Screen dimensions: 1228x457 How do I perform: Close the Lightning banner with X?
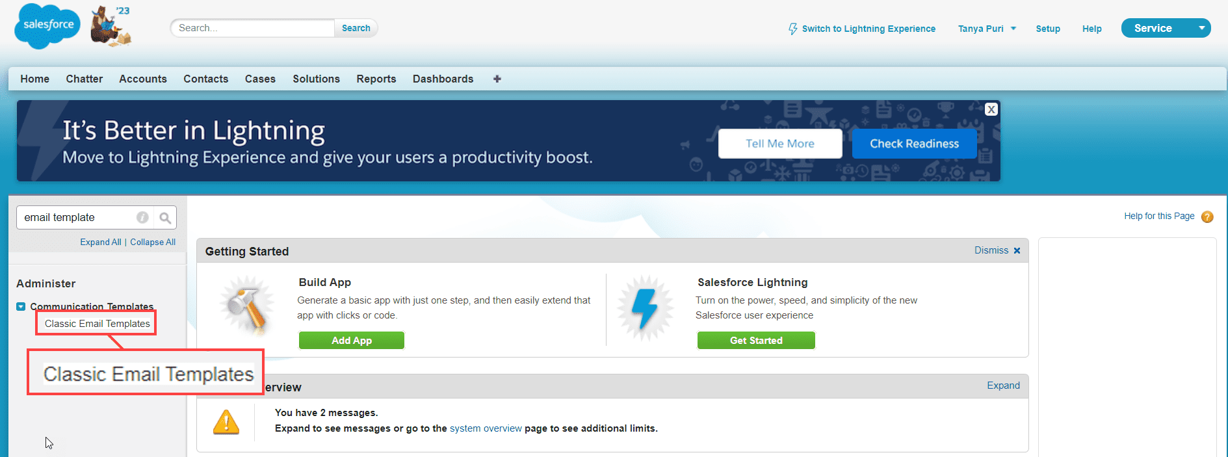click(x=991, y=109)
